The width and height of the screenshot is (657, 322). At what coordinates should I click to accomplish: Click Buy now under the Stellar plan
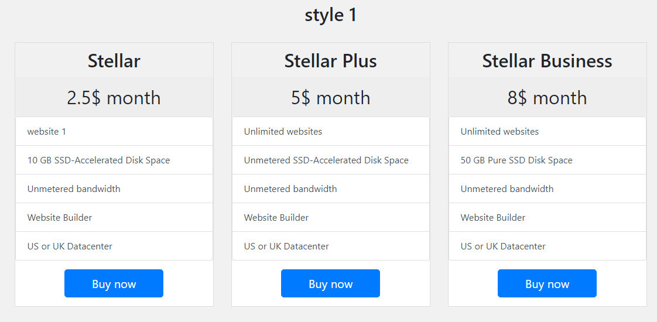114,283
